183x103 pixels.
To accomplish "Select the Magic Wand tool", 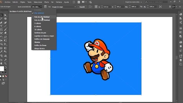I will [x=1, y=19].
